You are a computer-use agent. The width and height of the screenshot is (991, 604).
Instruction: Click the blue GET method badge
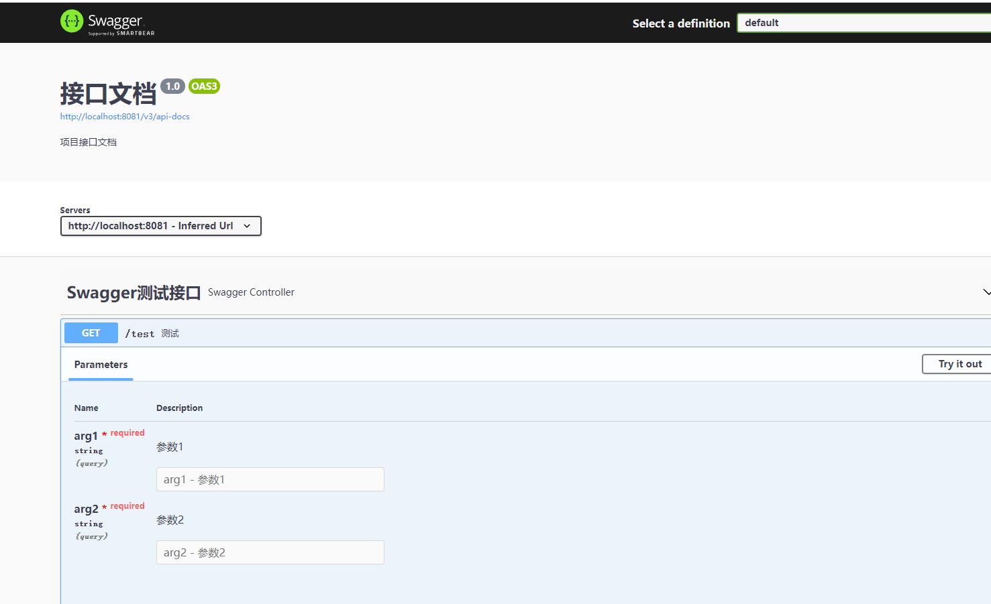click(91, 333)
